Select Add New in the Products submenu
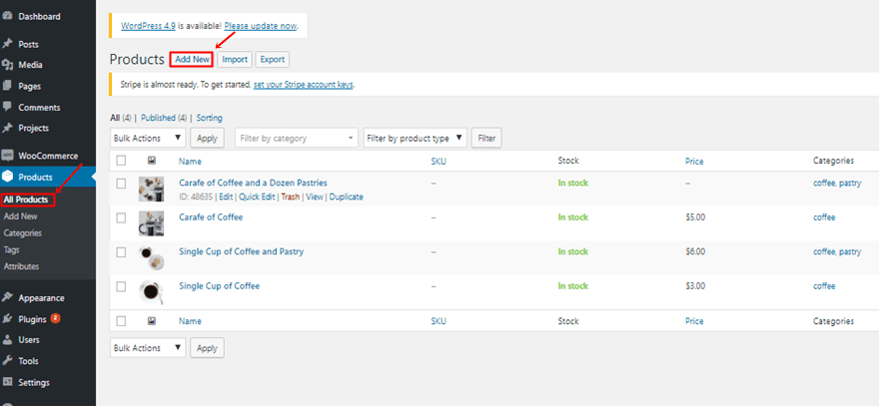Viewport: 879px width, 406px height. [21, 216]
